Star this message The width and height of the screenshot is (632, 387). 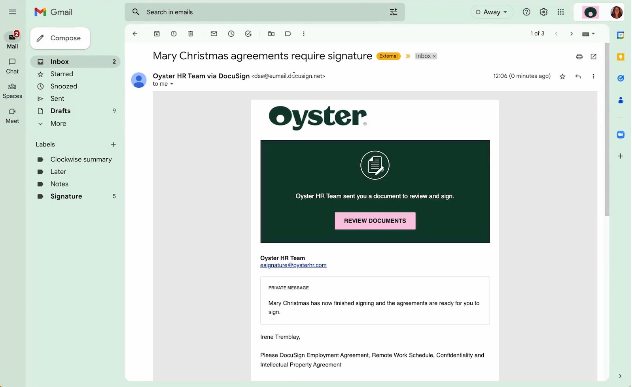562,77
